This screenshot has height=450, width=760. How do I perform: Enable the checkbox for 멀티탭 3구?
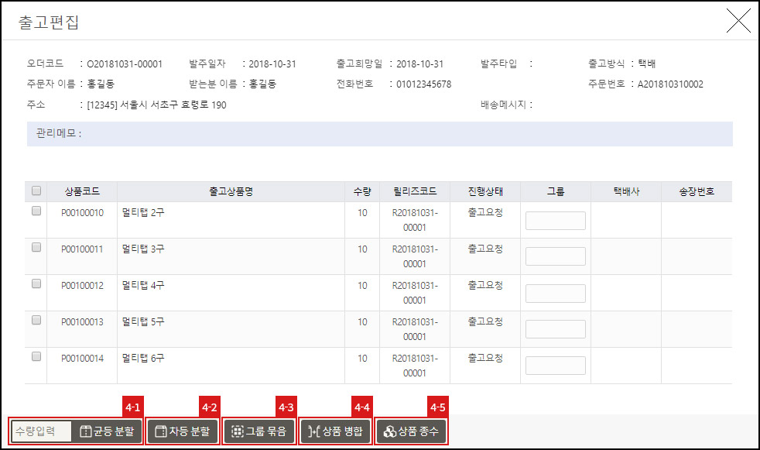(x=36, y=248)
